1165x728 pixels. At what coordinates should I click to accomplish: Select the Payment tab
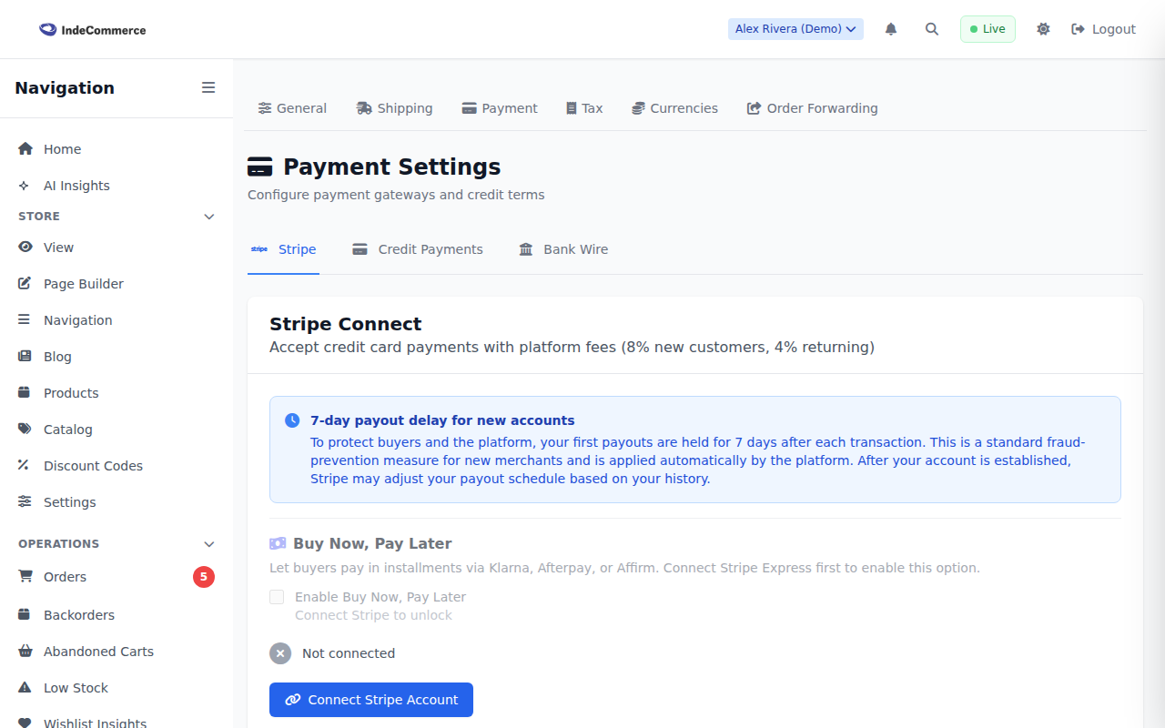tap(500, 107)
